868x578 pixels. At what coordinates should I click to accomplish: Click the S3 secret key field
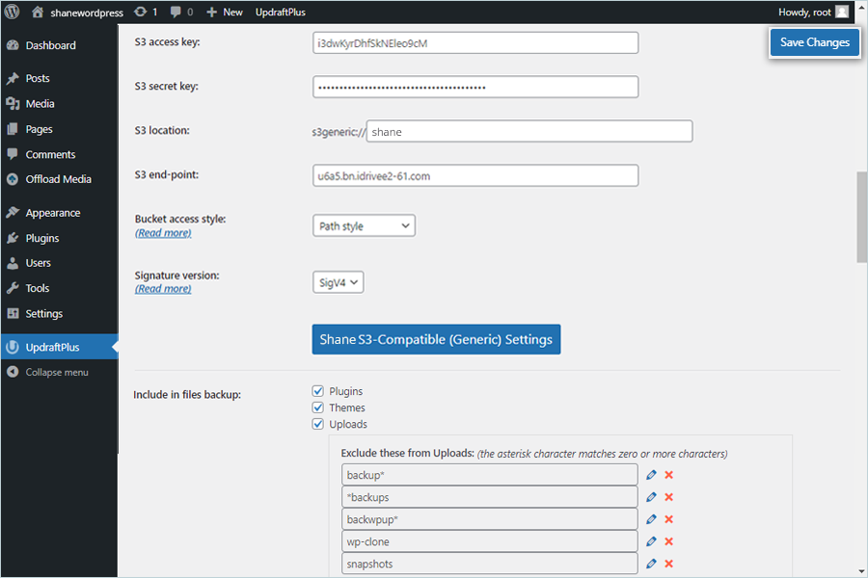point(475,87)
